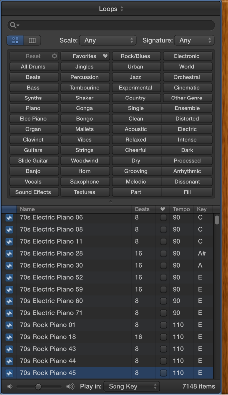Adjust the preview volume slider
Viewport: 228px width, 395px height.
pos(38,386)
